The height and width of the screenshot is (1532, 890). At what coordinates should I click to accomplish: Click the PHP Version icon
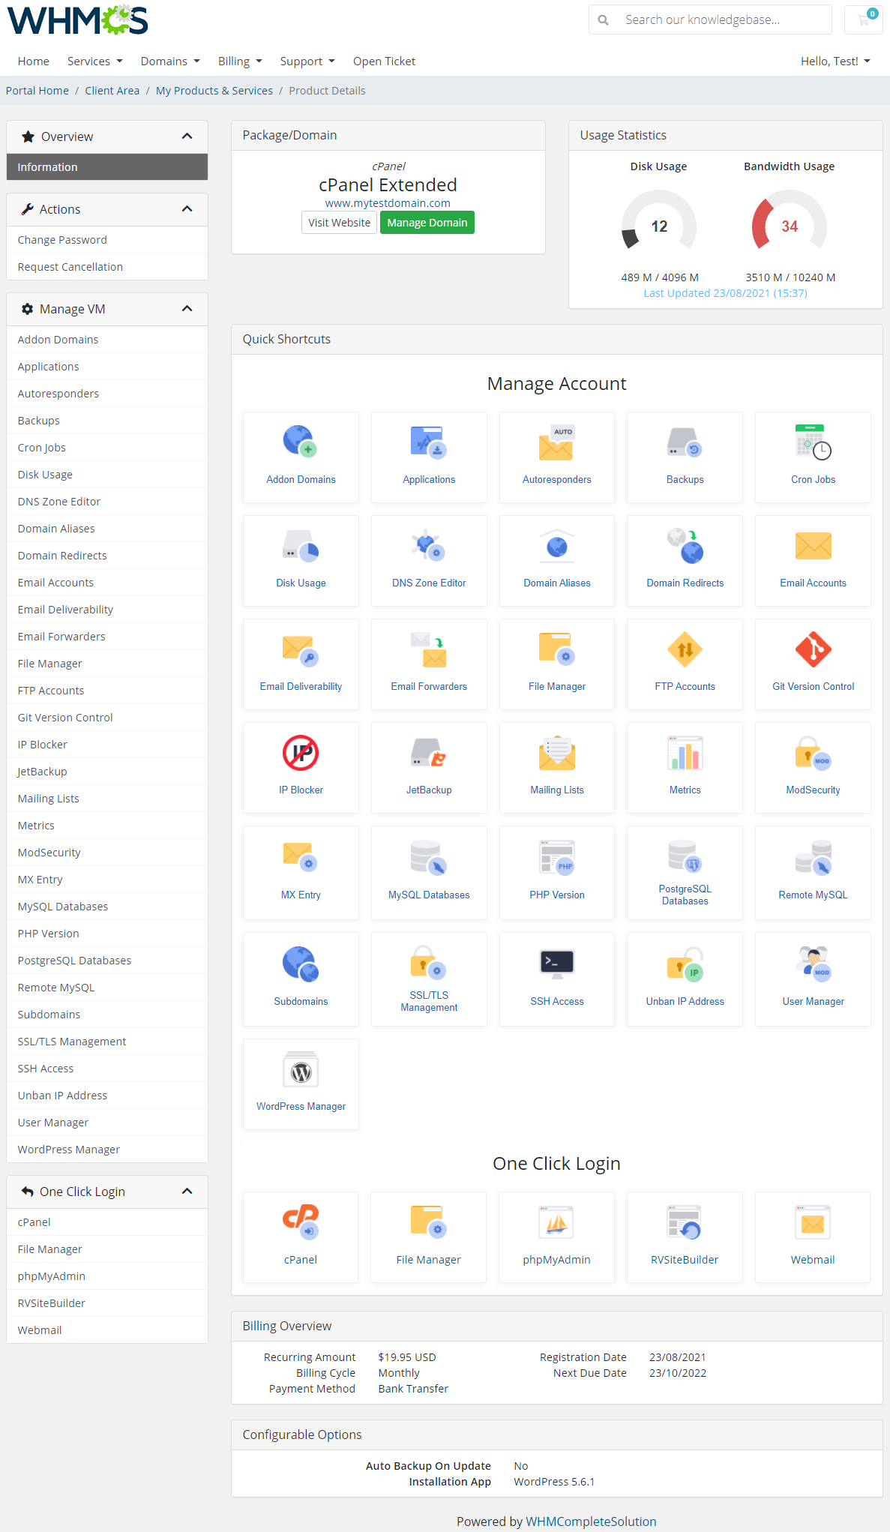[x=556, y=856]
